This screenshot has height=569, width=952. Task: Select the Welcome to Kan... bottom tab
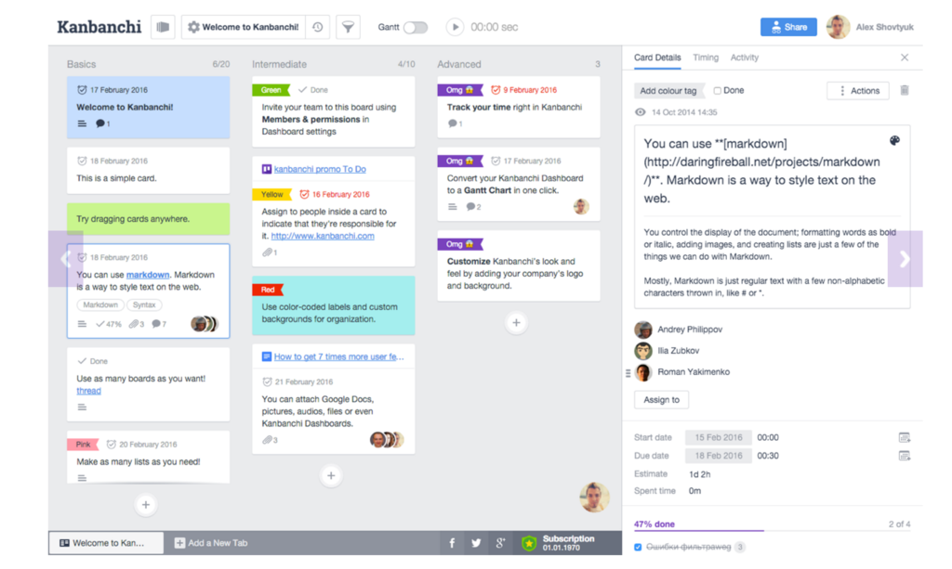click(106, 544)
